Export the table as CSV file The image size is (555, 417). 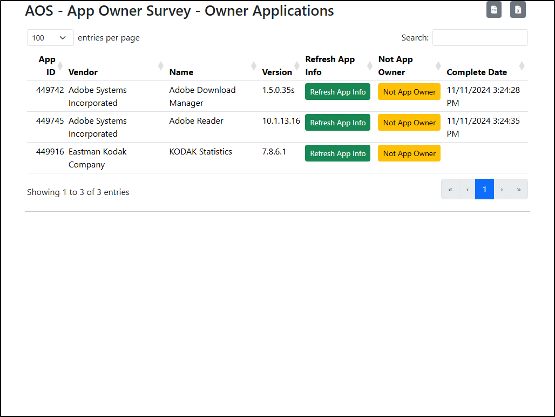(494, 10)
